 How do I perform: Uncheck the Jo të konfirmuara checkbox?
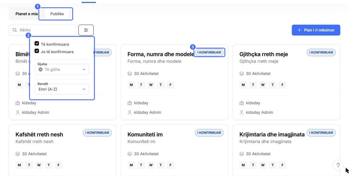(x=37, y=51)
